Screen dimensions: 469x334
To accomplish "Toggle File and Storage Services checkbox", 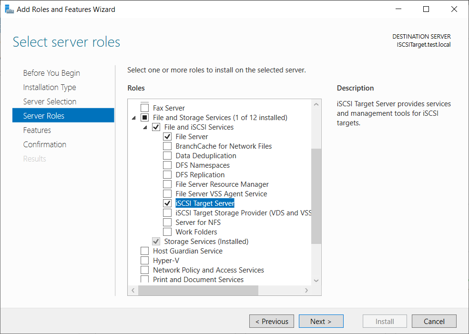I will 144,117.
